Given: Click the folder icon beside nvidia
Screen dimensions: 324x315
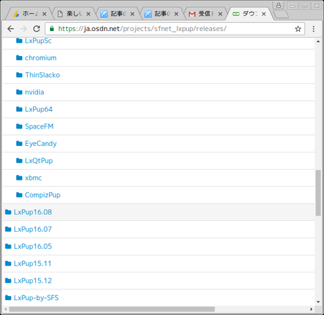Looking at the screenshot, I should 19,92.
